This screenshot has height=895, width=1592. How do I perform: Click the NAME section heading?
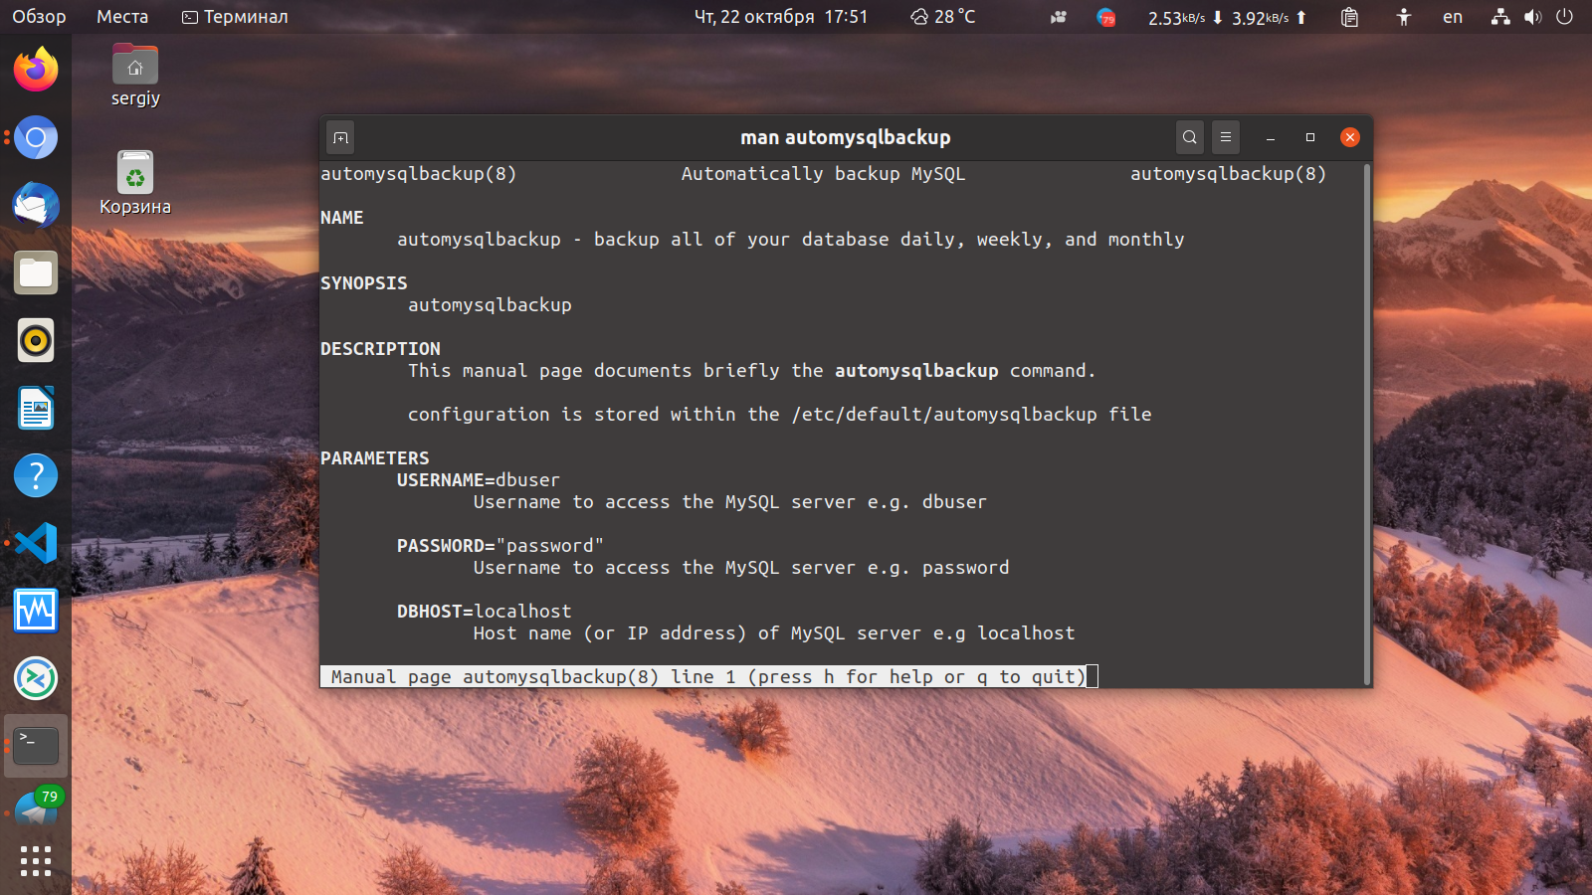coord(342,218)
